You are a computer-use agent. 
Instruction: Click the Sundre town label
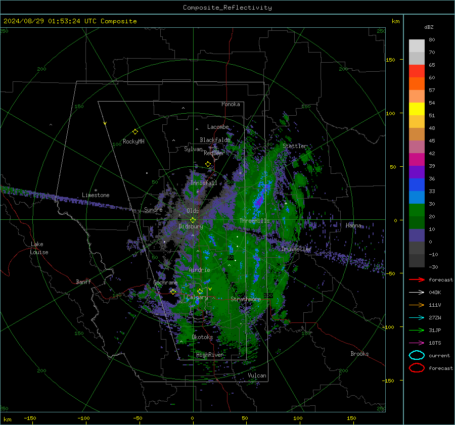coord(153,209)
